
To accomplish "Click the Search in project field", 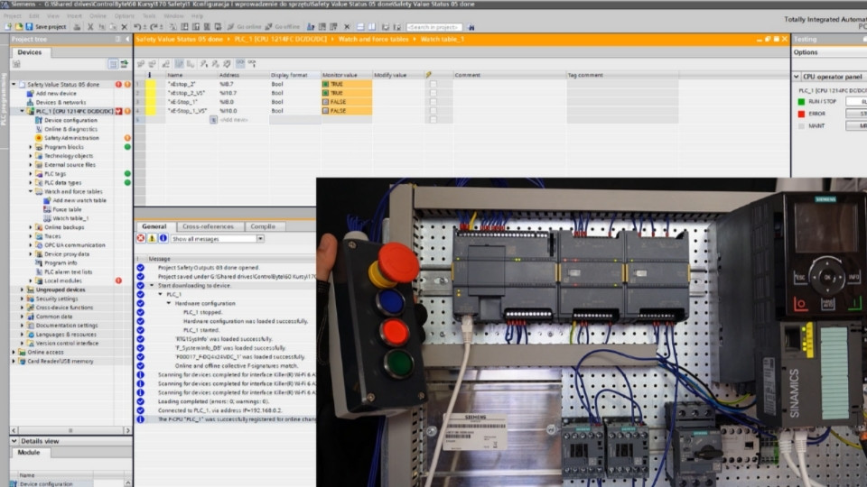I will click(x=434, y=27).
